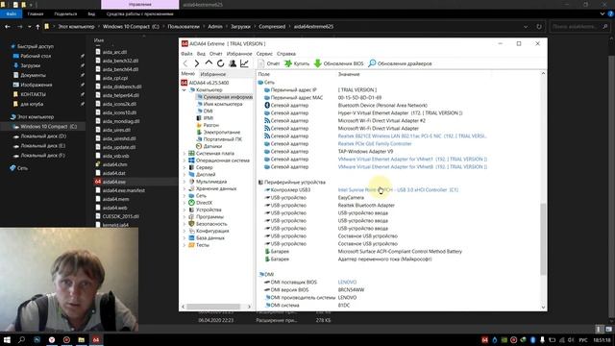Open the Windows Start menu
The height and width of the screenshot is (346, 615).
coord(7,339)
